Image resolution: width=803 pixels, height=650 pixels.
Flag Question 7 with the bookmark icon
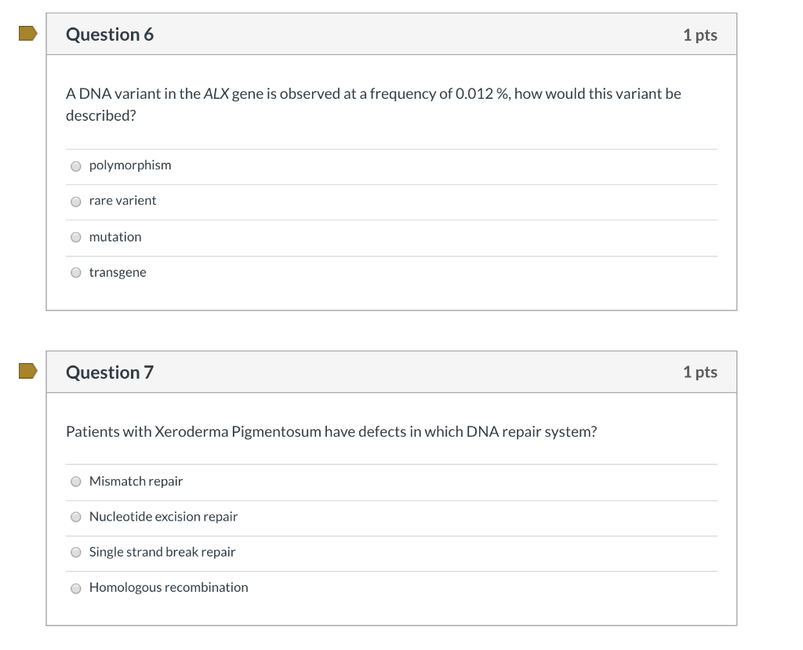[28, 371]
